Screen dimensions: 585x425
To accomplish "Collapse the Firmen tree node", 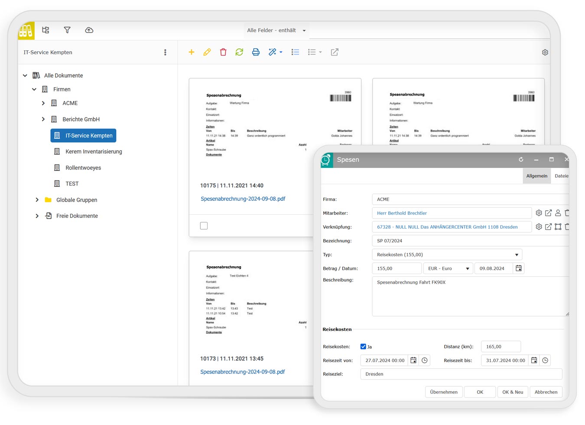I will [34, 89].
